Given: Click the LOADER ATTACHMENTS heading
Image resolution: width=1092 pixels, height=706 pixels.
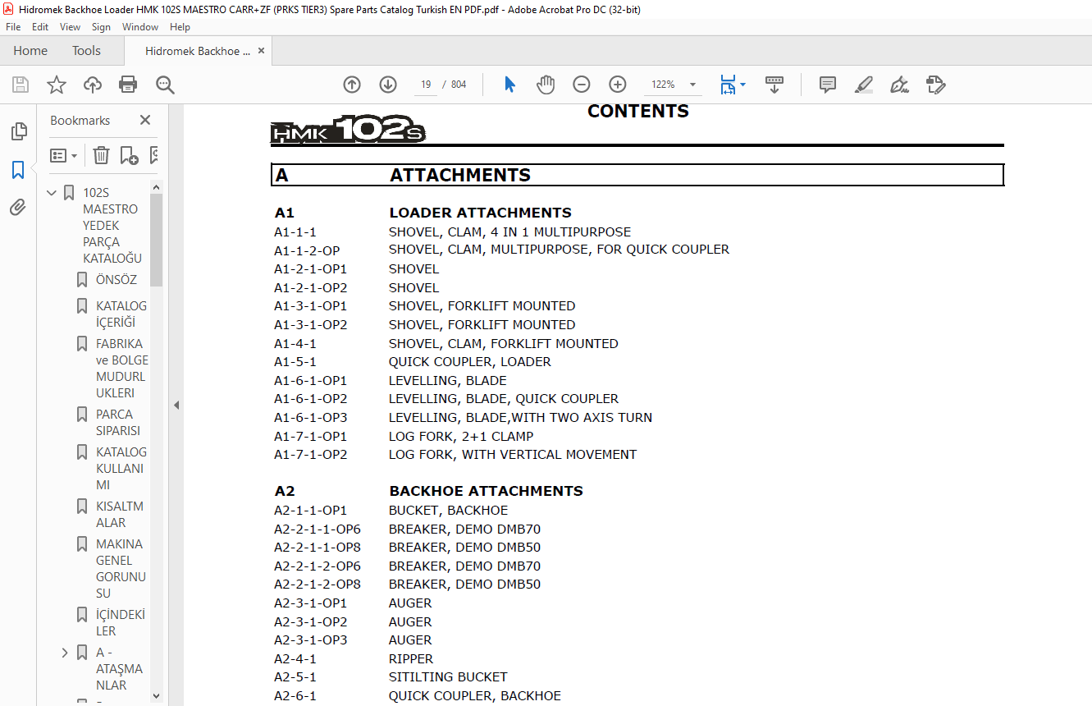Looking at the screenshot, I should (x=480, y=213).
